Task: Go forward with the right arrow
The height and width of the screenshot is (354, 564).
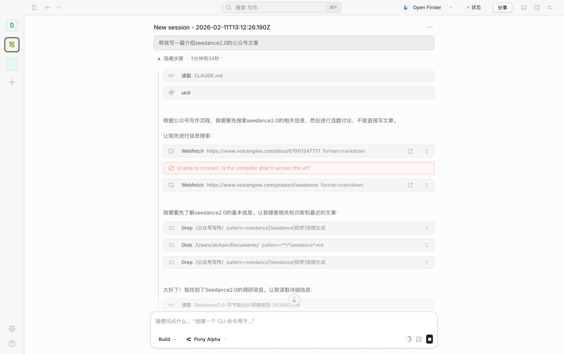Action: [58, 7]
